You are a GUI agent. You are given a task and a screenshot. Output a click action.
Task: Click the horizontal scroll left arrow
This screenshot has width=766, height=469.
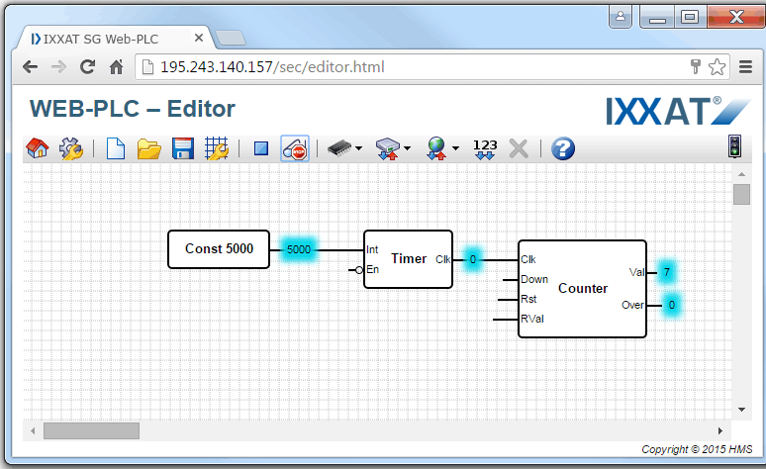point(33,430)
